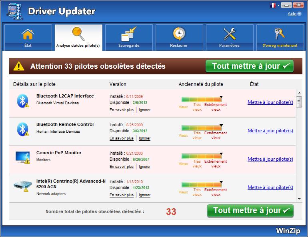
Task: Open the Restaurer restore tab
Action: click(179, 38)
